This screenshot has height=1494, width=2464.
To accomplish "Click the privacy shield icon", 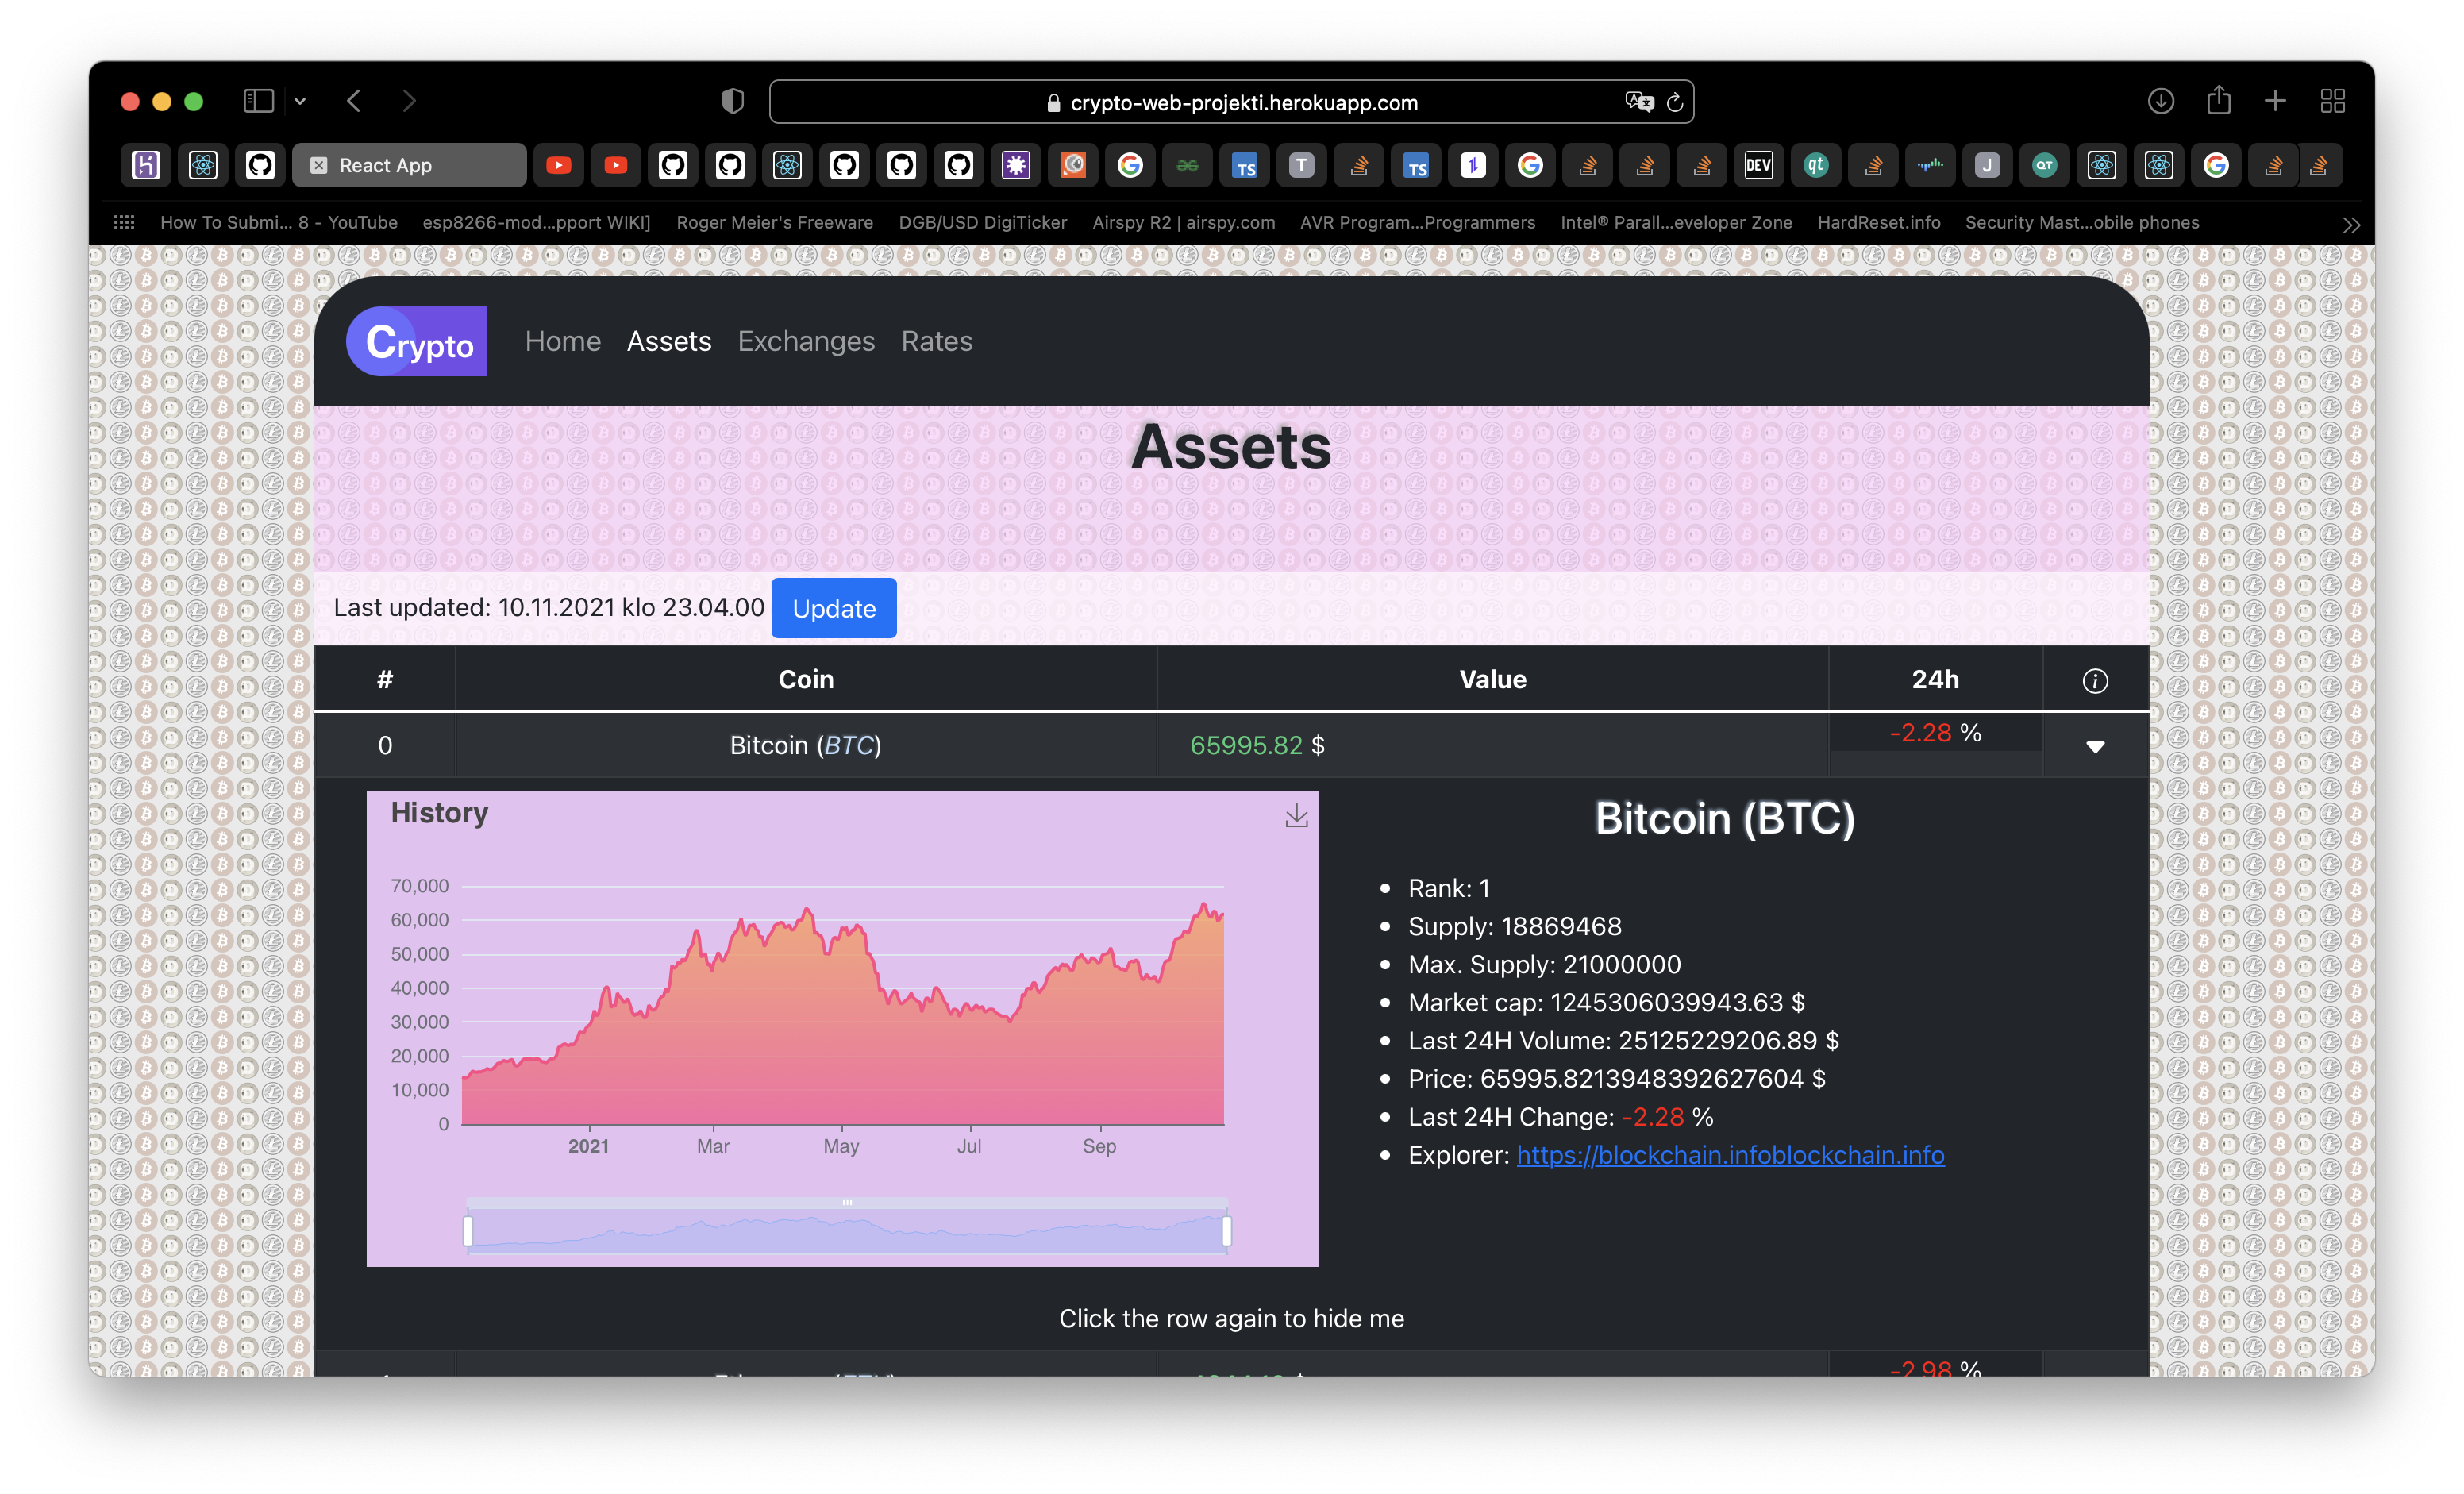I will point(732,101).
